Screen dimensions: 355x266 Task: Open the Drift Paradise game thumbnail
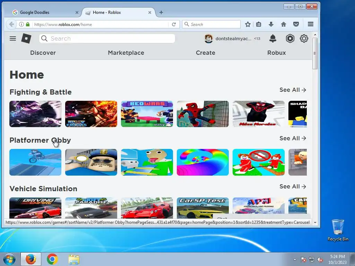coord(91,208)
